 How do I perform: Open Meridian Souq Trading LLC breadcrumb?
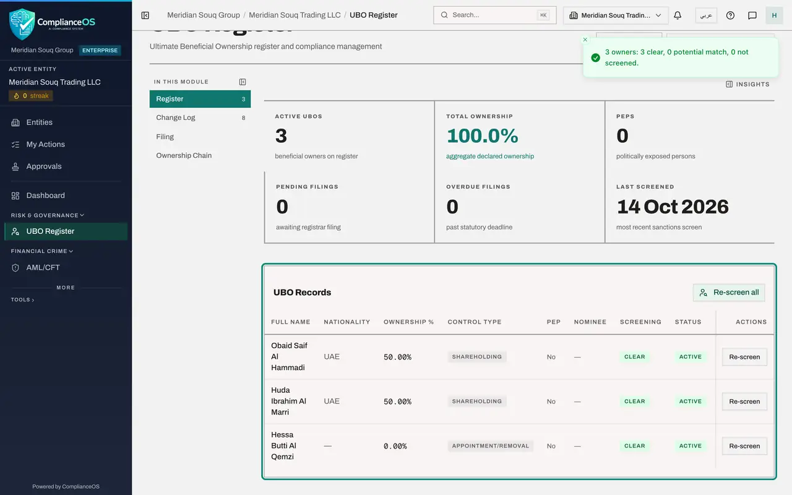point(295,15)
